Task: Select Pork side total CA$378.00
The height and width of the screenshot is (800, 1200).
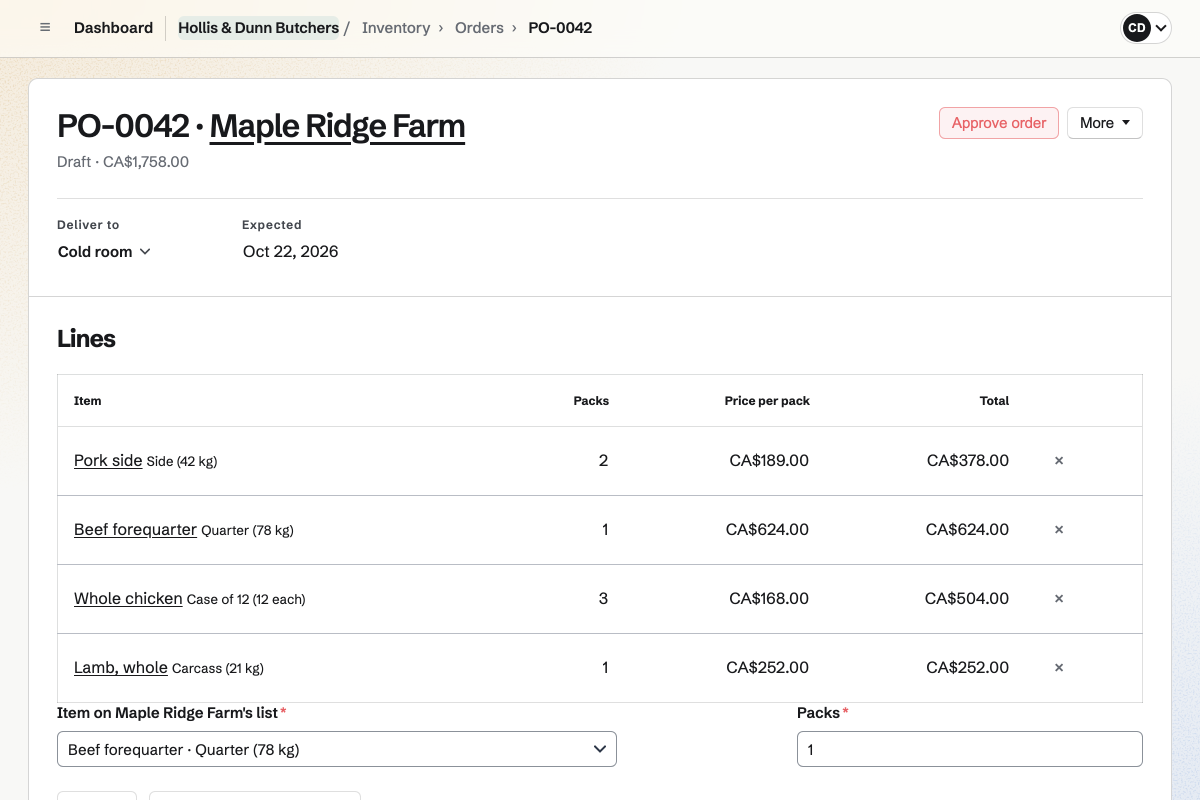Action: [x=967, y=460]
